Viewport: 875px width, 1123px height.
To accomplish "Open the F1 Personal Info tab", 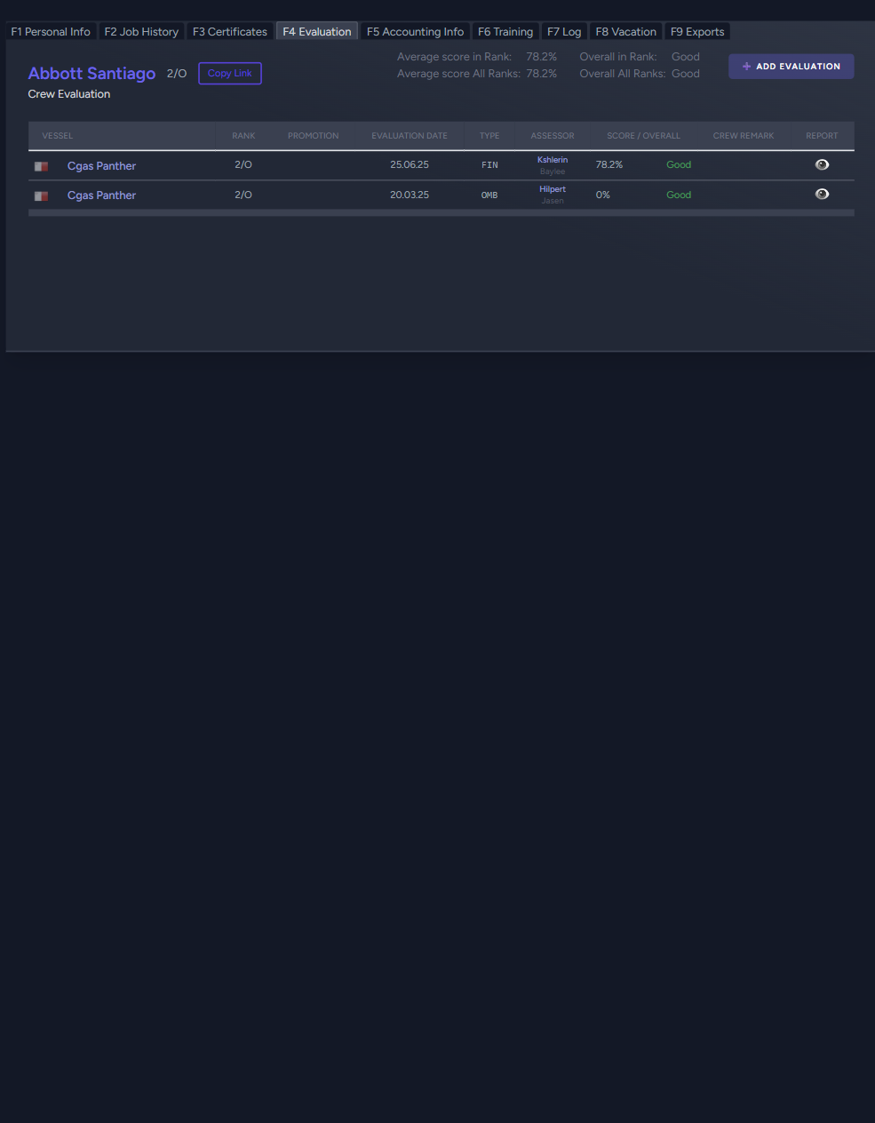I will [51, 32].
